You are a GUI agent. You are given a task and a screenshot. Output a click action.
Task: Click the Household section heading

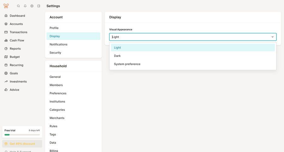(x=58, y=66)
